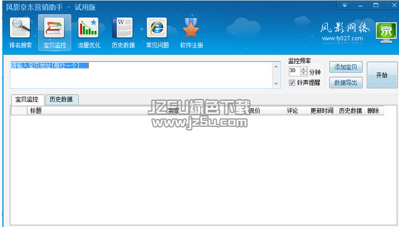
Task: Open the www.fy027.com website link
Action: pyautogui.click(x=342, y=39)
